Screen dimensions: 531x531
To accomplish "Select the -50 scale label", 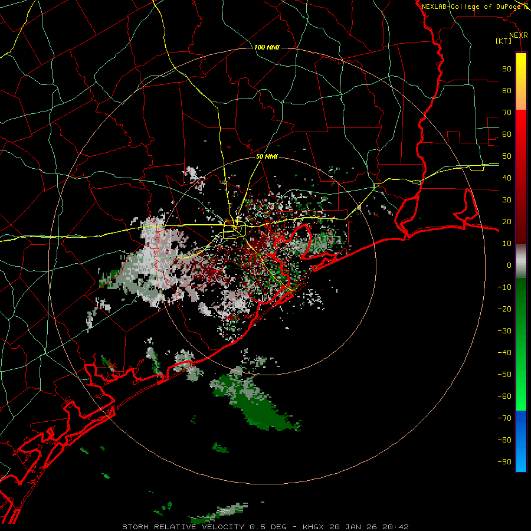I will click(504, 375).
